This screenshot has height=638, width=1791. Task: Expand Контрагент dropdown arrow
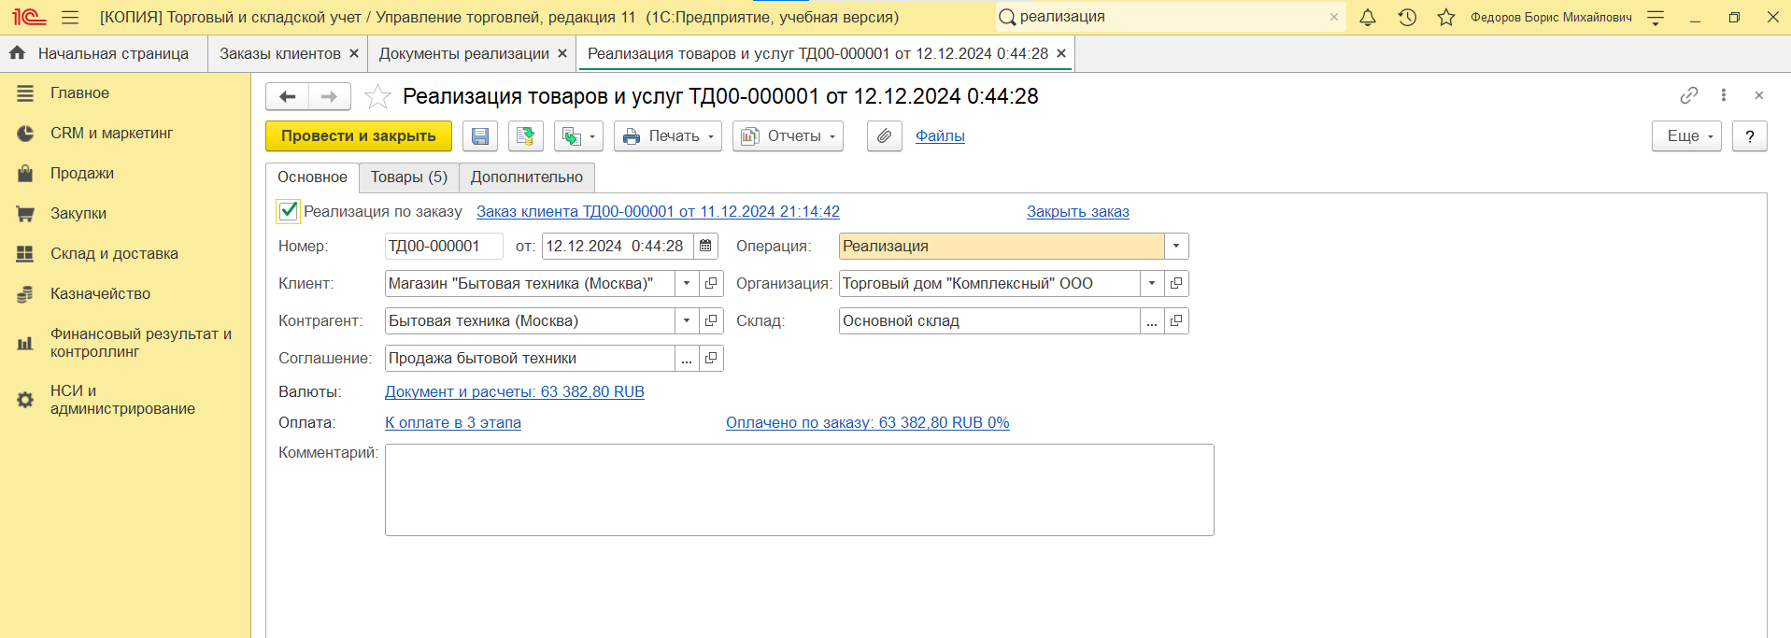pyautogui.click(x=687, y=320)
